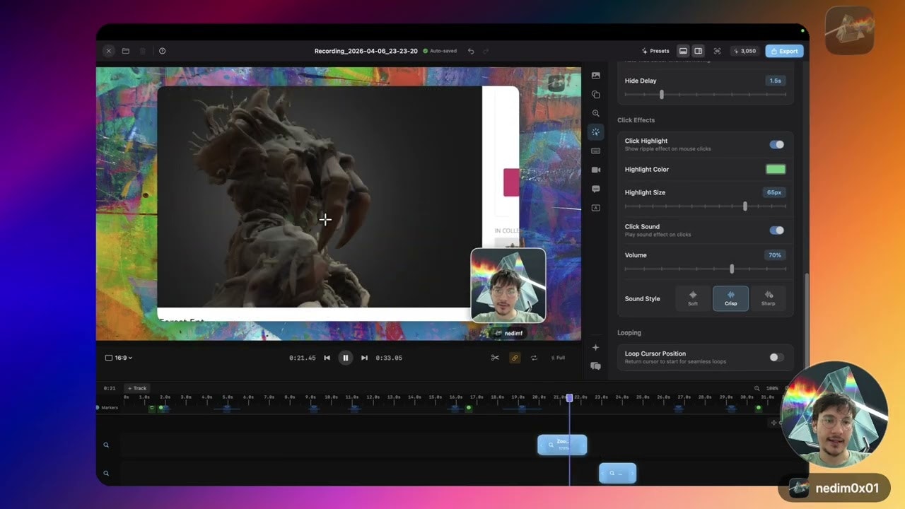The width and height of the screenshot is (905, 509).
Task: Open the project folder icon
Action: 125,51
